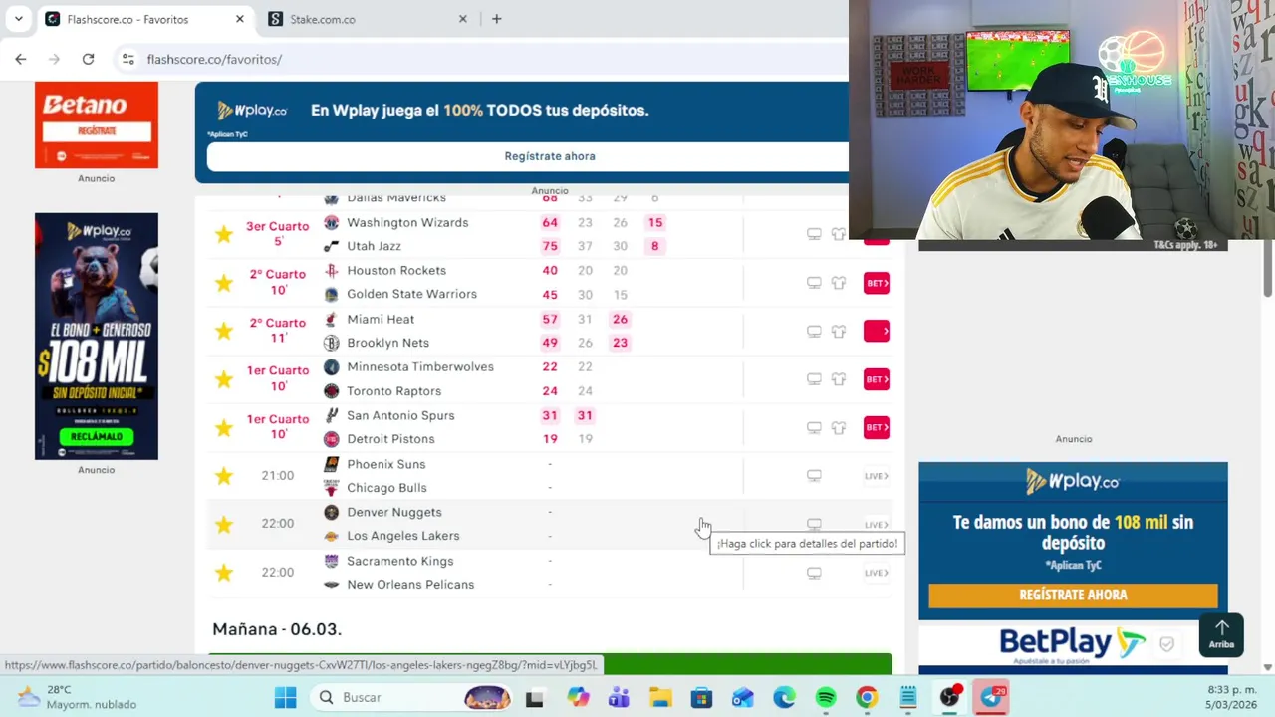The image size is (1275, 717).
Task: Click BET button for Timberwolves vs Raptors
Action: pos(877,379)
